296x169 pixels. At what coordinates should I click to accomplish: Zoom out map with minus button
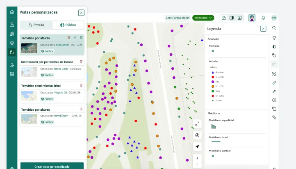pyautogui.click(x=197, y=164)
